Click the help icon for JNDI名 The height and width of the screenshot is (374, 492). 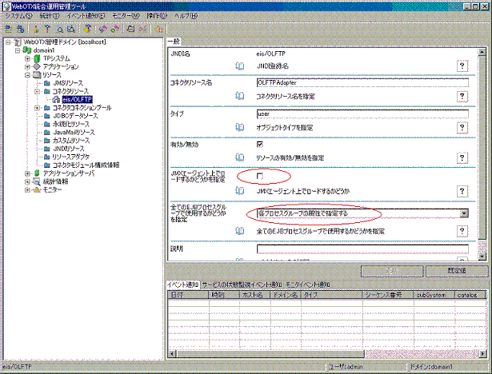click(x=462, y=66)
